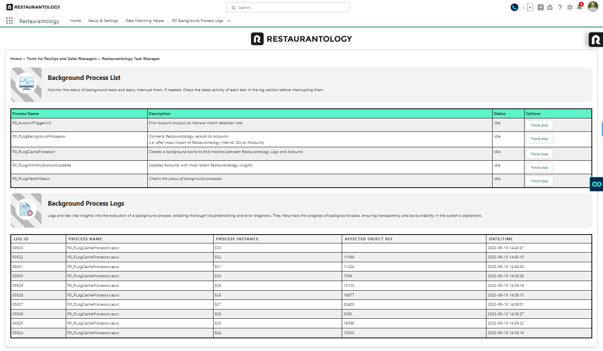The height and width of the screenshot is (351, 603).
Task: Select log ID 00524 cell
Action: [38, 333]
